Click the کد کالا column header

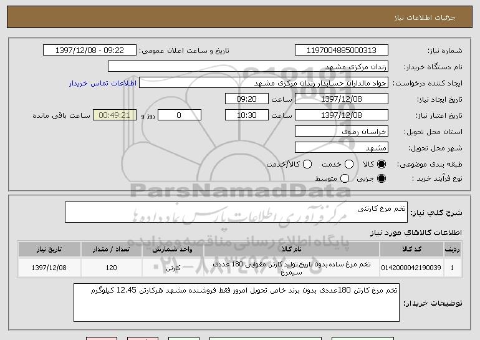point(411,250)
